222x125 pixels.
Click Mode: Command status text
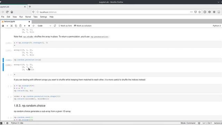[x=188, y=123]
